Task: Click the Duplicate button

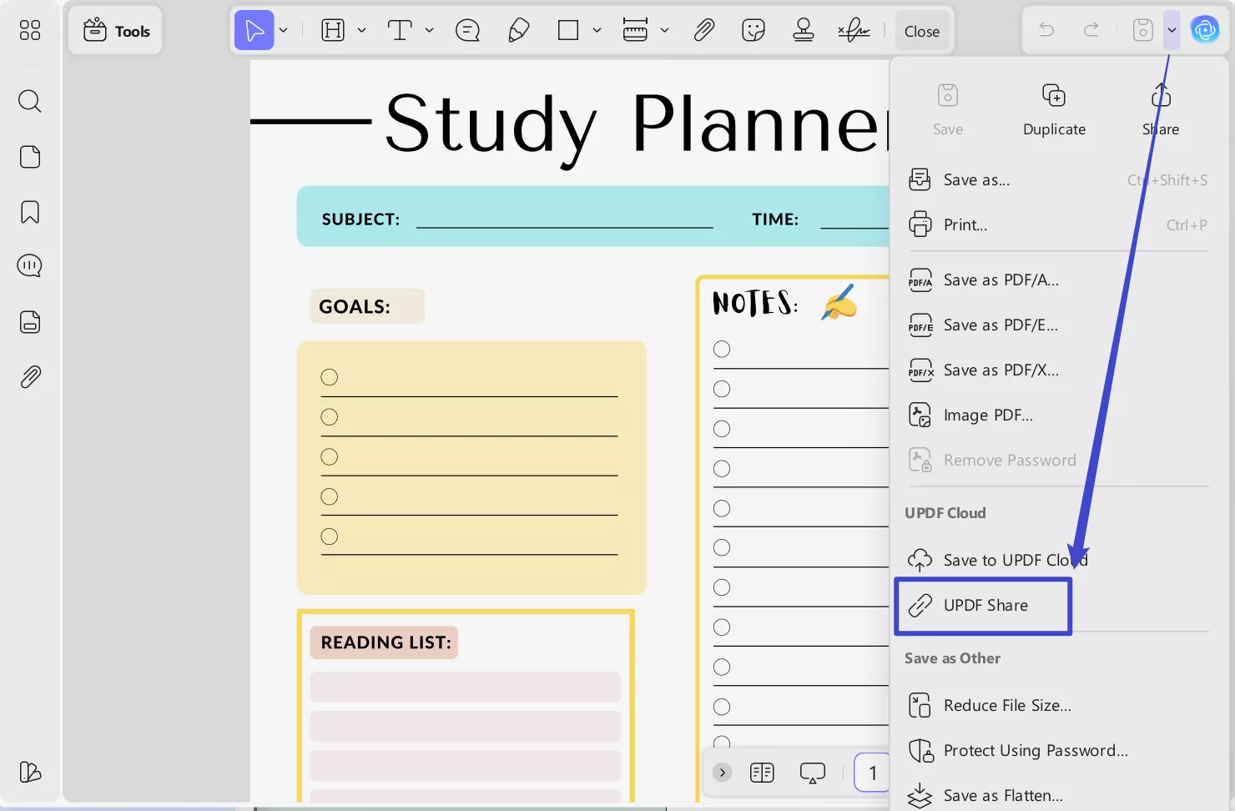Action: [1054, 109]
